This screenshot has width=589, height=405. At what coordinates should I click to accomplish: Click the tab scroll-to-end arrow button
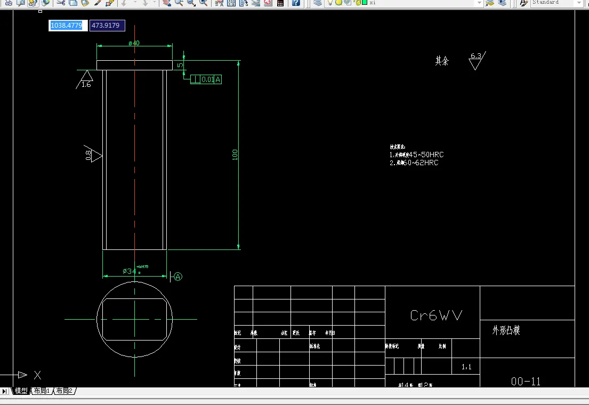(4, 391)
